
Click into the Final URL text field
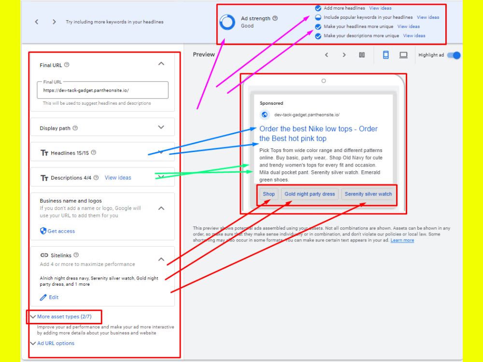coord(102,90)
